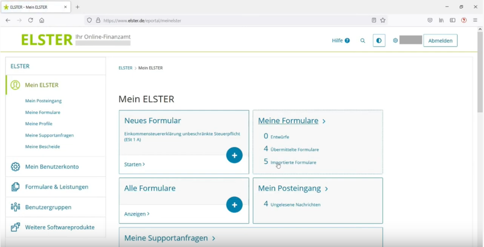The width and height of the screenshot is (484, 247).
Task: Click the Hilfe help link
Action: [x=341, y=40]
